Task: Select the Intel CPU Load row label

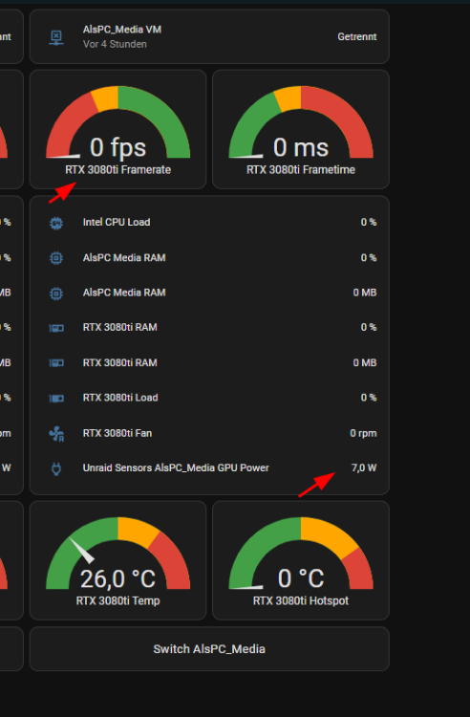Action: pyautogui.click(x=117, y=222)
